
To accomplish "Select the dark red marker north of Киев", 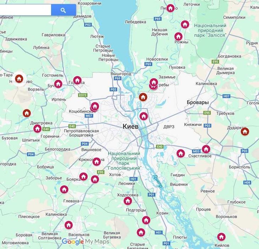I will pos(143,97).
